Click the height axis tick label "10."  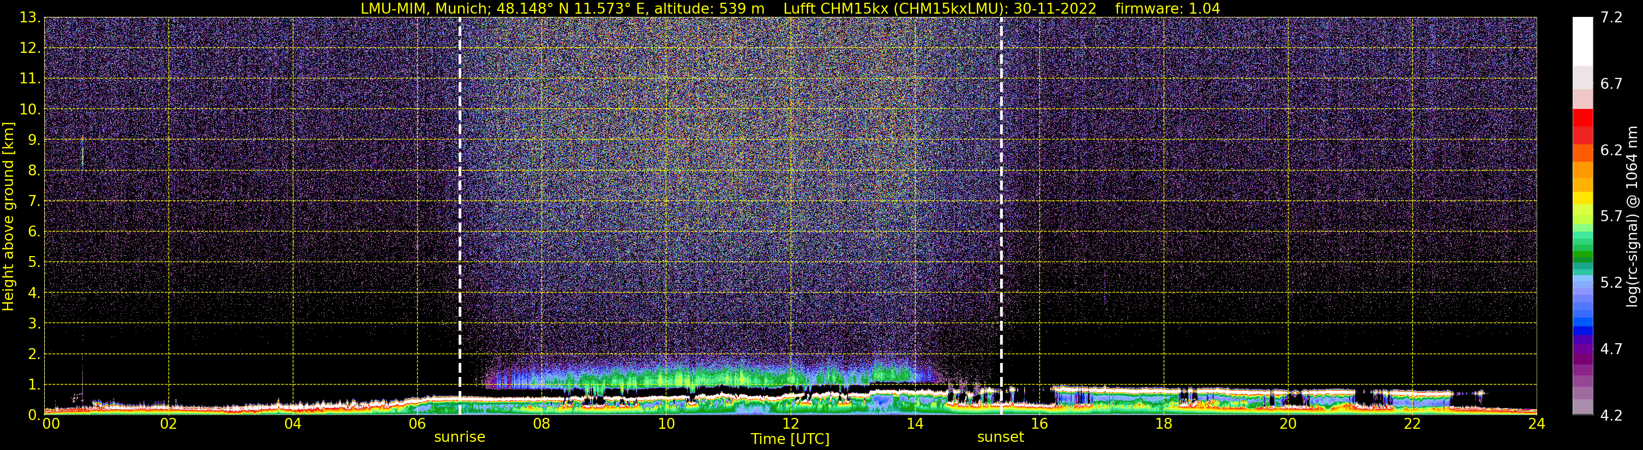30,109
